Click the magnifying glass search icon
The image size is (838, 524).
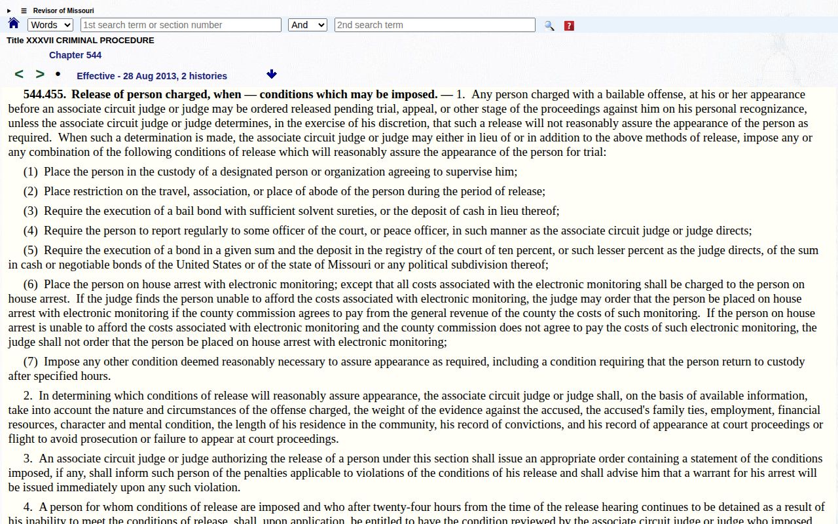(549, 26)
